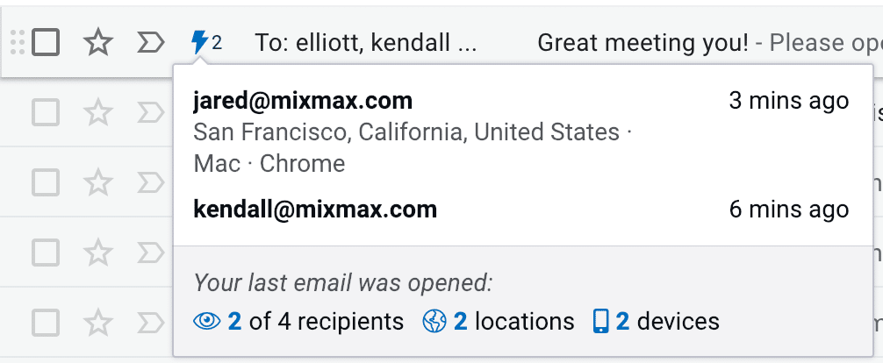Show the 2 devices breakdown
This screenshot has width=883, height=363.
coord(667,322)
